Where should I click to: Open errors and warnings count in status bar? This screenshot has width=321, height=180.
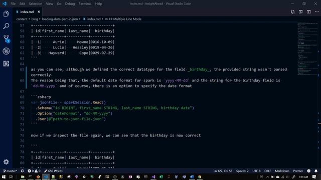tap(34, 171)
